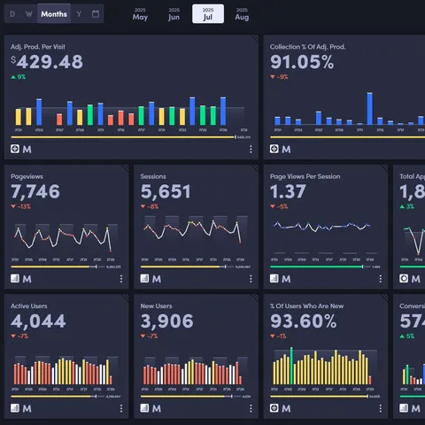Click the M interval icon on Active Users card
Screen dimensions: 425x425
pyautogui.click(x=27, y=409)
